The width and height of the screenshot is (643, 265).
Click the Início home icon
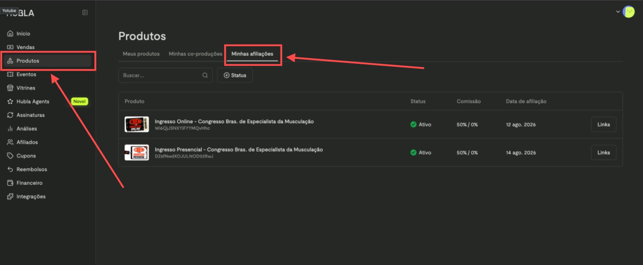pyautogui.click(x=10, y=34)
